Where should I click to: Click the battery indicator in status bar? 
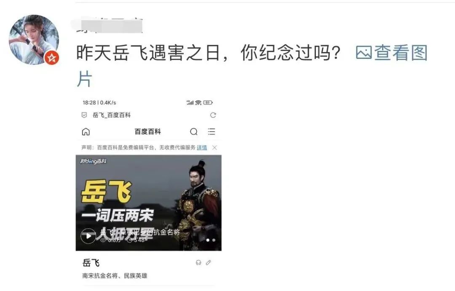click(208, 103)
